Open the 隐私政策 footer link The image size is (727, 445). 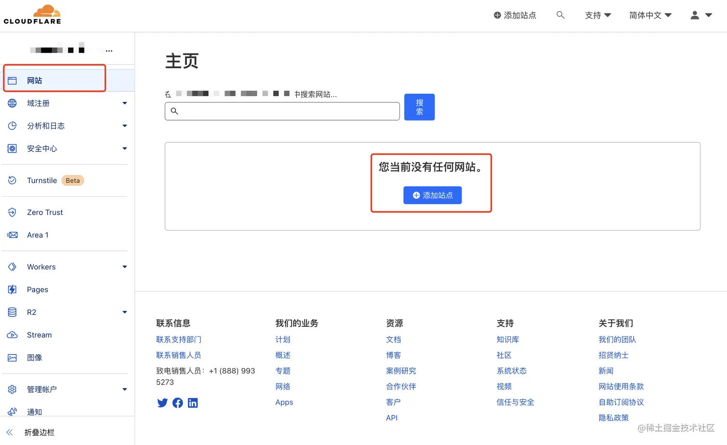pyautogui.click(x=614, y=418)
